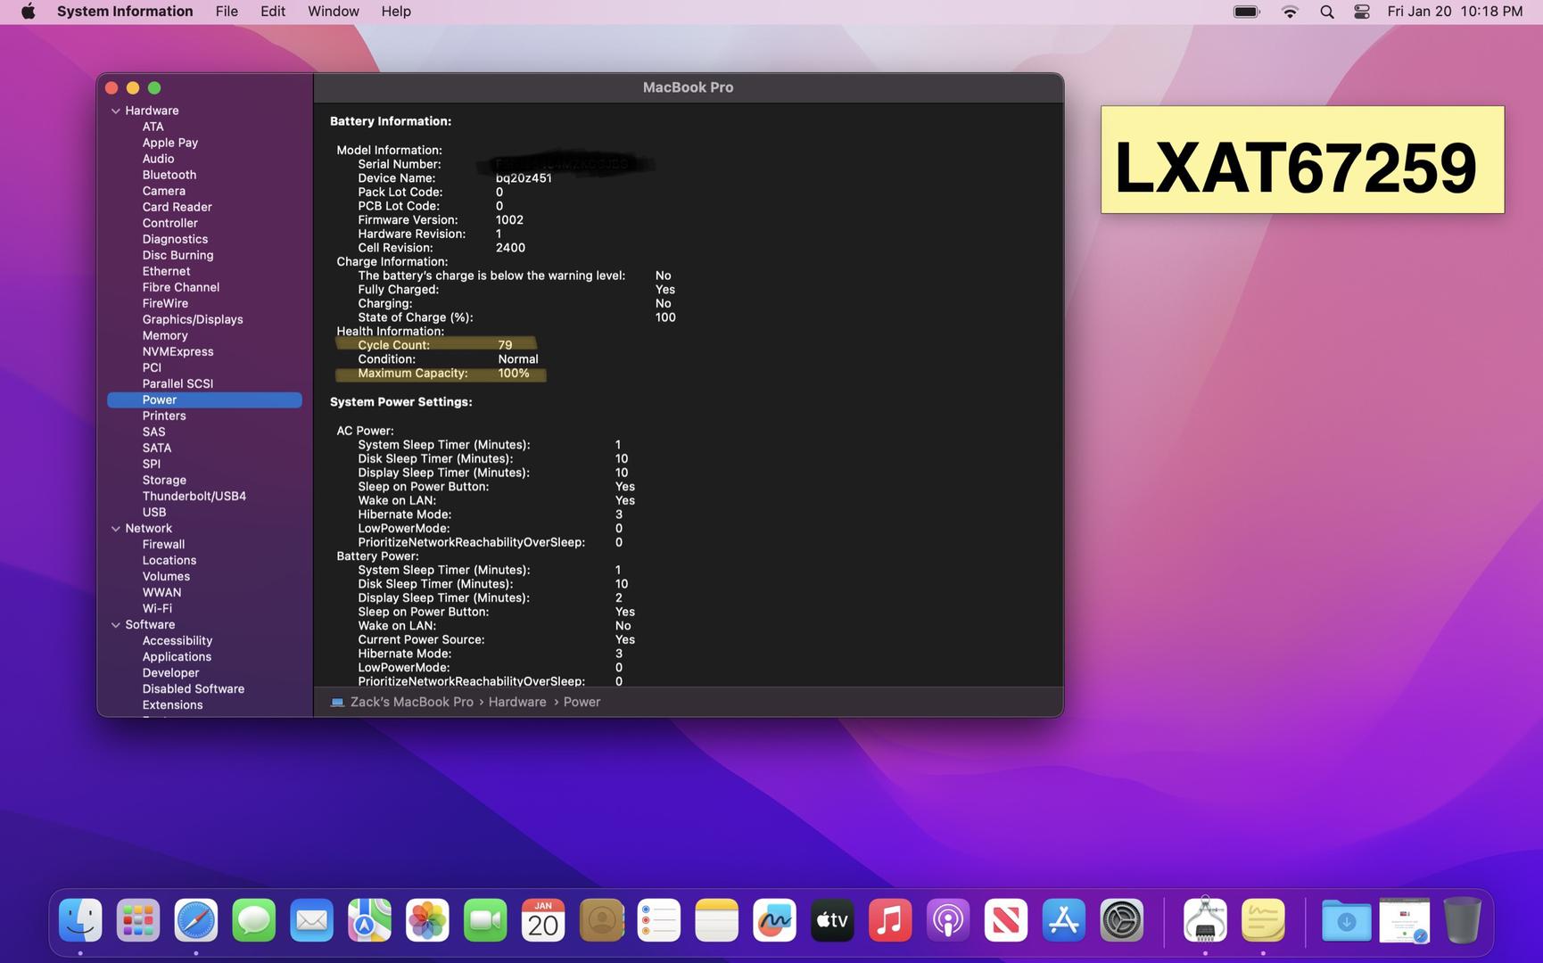Image resolution: width=1543 pixels, height=963 pixels.
Task: Open Podcasts app in Dock
Action: point(948,920)
